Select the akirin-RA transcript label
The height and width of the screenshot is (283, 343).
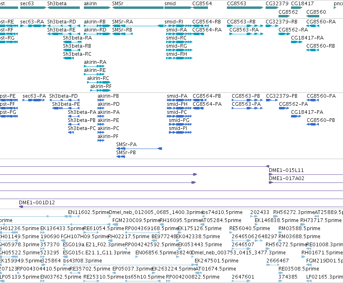tap(95, 62)
